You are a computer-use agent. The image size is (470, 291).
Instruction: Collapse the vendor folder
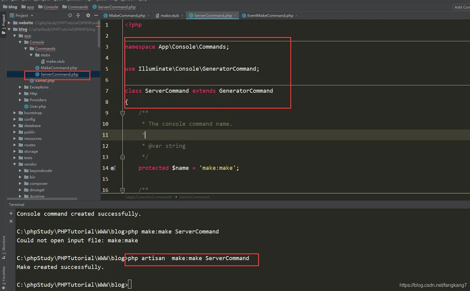14,164
